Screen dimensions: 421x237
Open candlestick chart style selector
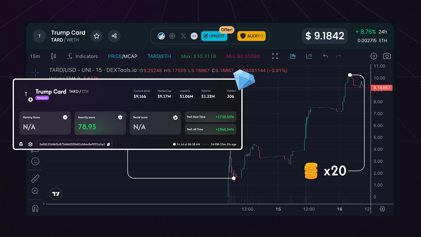pos(53,56)
